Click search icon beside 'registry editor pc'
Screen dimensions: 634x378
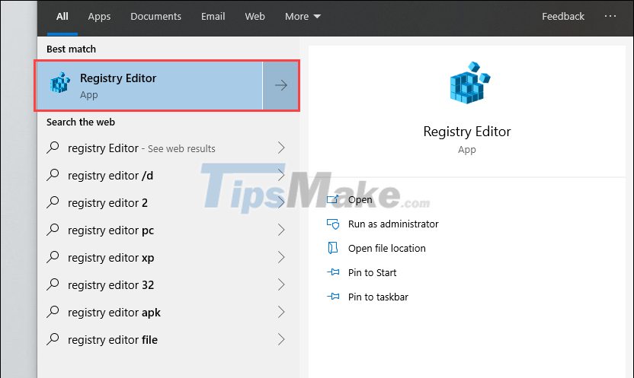click(x=53, y=230)
